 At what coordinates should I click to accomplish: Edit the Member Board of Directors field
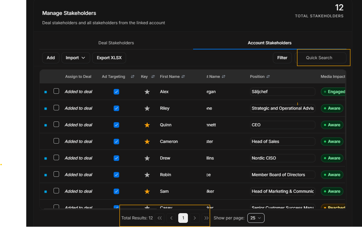tap(283, 175)
